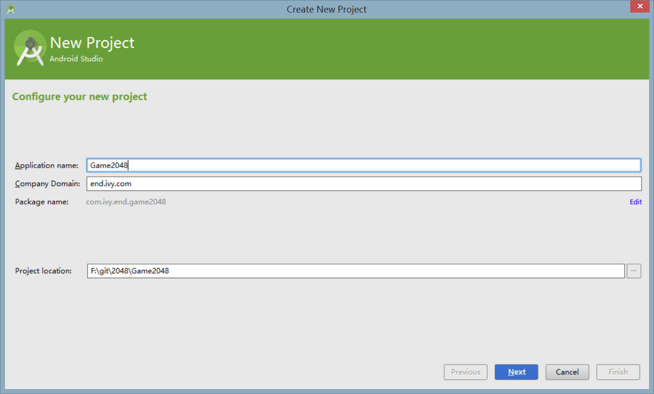Edit the package name via Edit link
The width and height of the screenshot is (654, 394).
pyautogui.click(x=636, y=202)
